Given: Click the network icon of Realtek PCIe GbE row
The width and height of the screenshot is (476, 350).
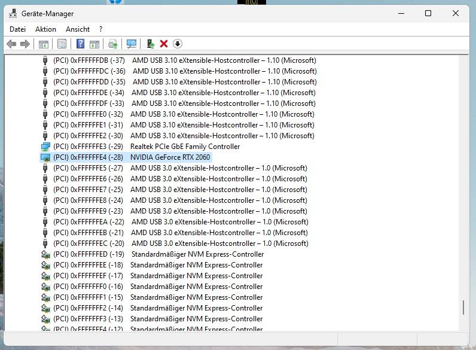Looking at the screenshot, I should (x=45, y=147).
